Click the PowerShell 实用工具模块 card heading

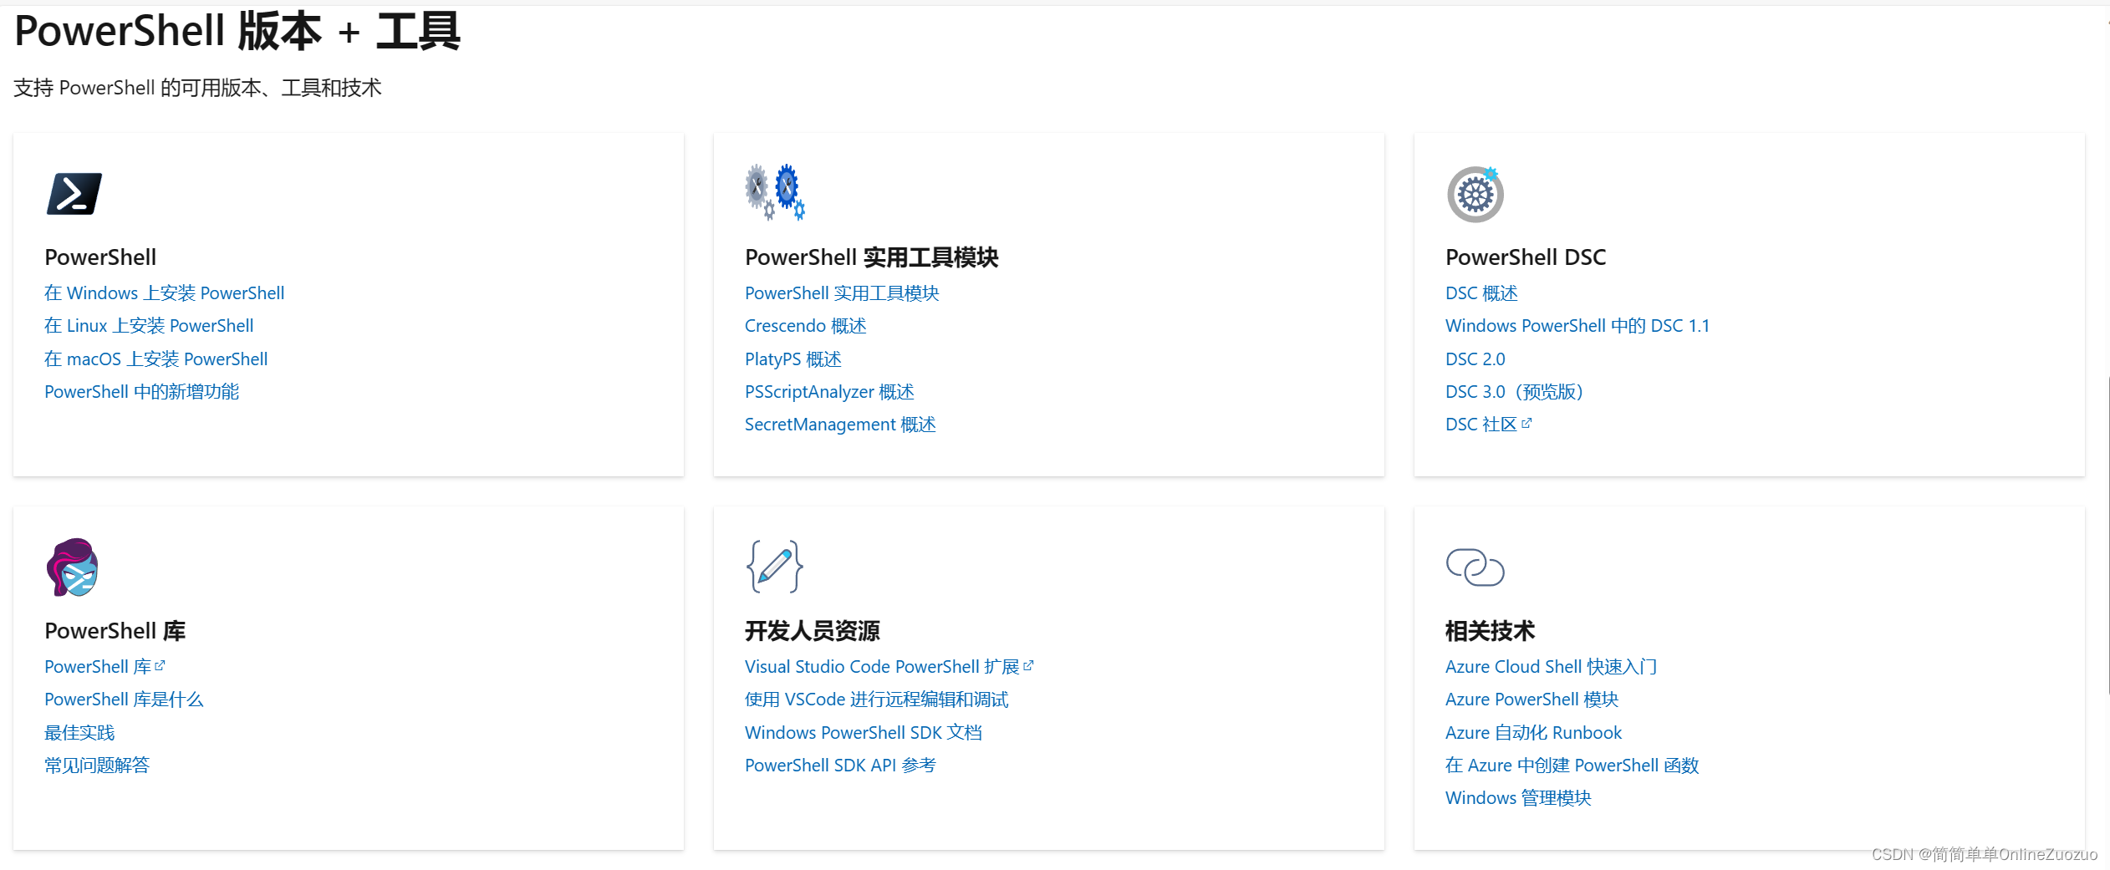tap(872, 257)
